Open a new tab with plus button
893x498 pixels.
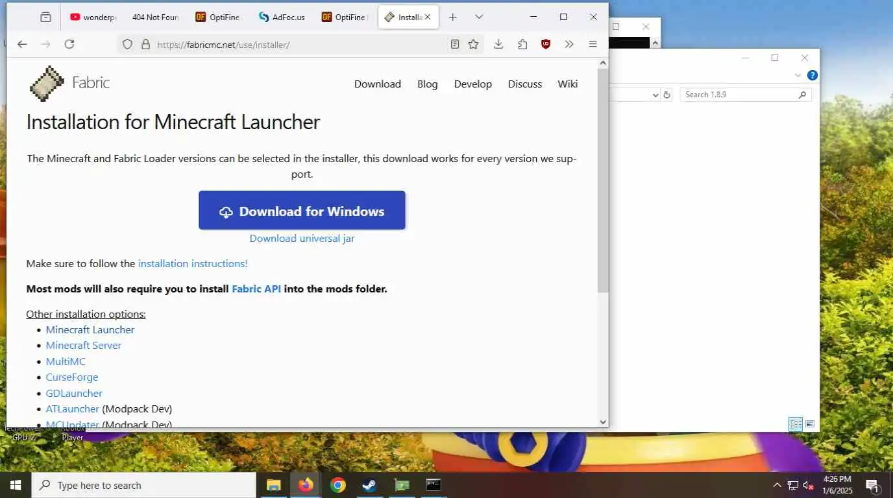click(x=453, y=17)
